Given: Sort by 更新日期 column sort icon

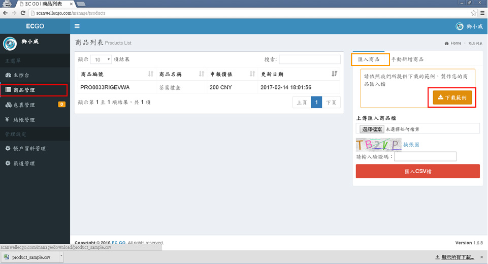Looking at the screenshot, I should (x=334, y=74).
